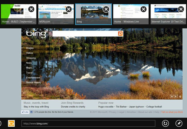Open Japan typhoon popular search
This screenshot has width=187, height=129.
tap(136, 107)
